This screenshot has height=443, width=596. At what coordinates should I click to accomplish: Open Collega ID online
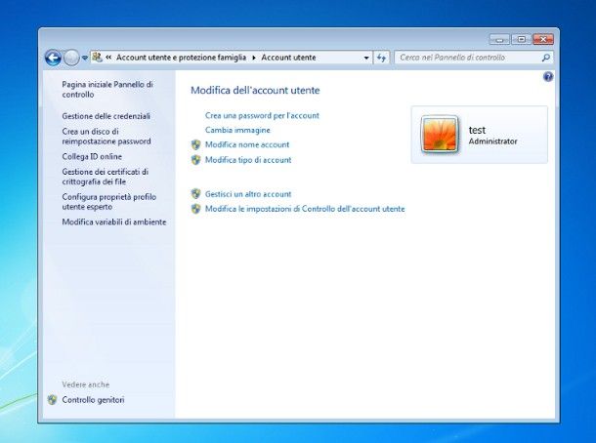[92, 156]
